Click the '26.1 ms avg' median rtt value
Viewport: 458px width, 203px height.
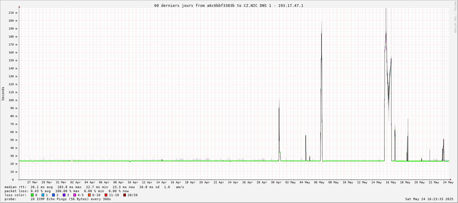tap(42, 187)
